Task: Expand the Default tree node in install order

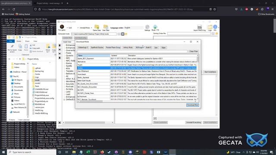Action: [64, 99]
